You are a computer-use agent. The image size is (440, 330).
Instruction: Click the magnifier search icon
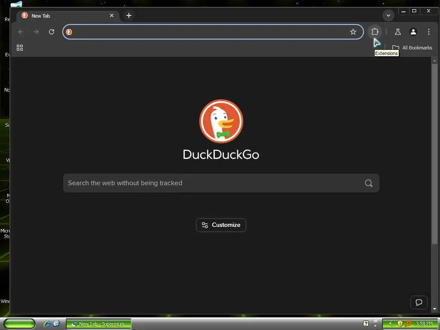tap(369, 183)
